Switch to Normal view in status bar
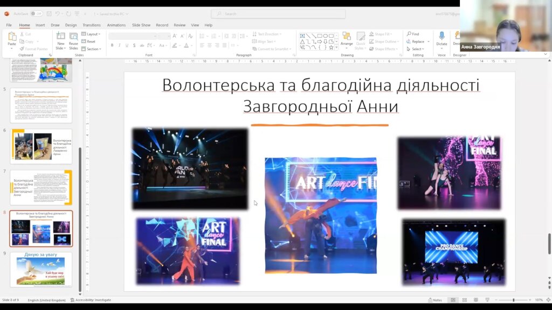Viewport: 552px width, 310px height. (x=453, y=300)
